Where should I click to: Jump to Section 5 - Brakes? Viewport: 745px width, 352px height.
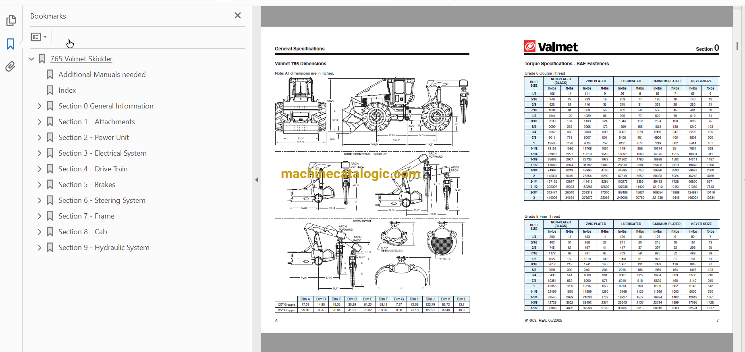pos(87,185)
